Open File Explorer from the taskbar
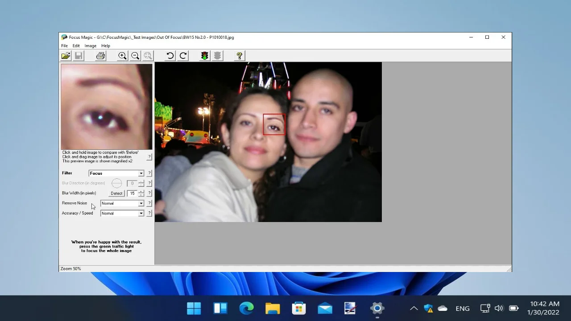 click(x=273, y=308)
